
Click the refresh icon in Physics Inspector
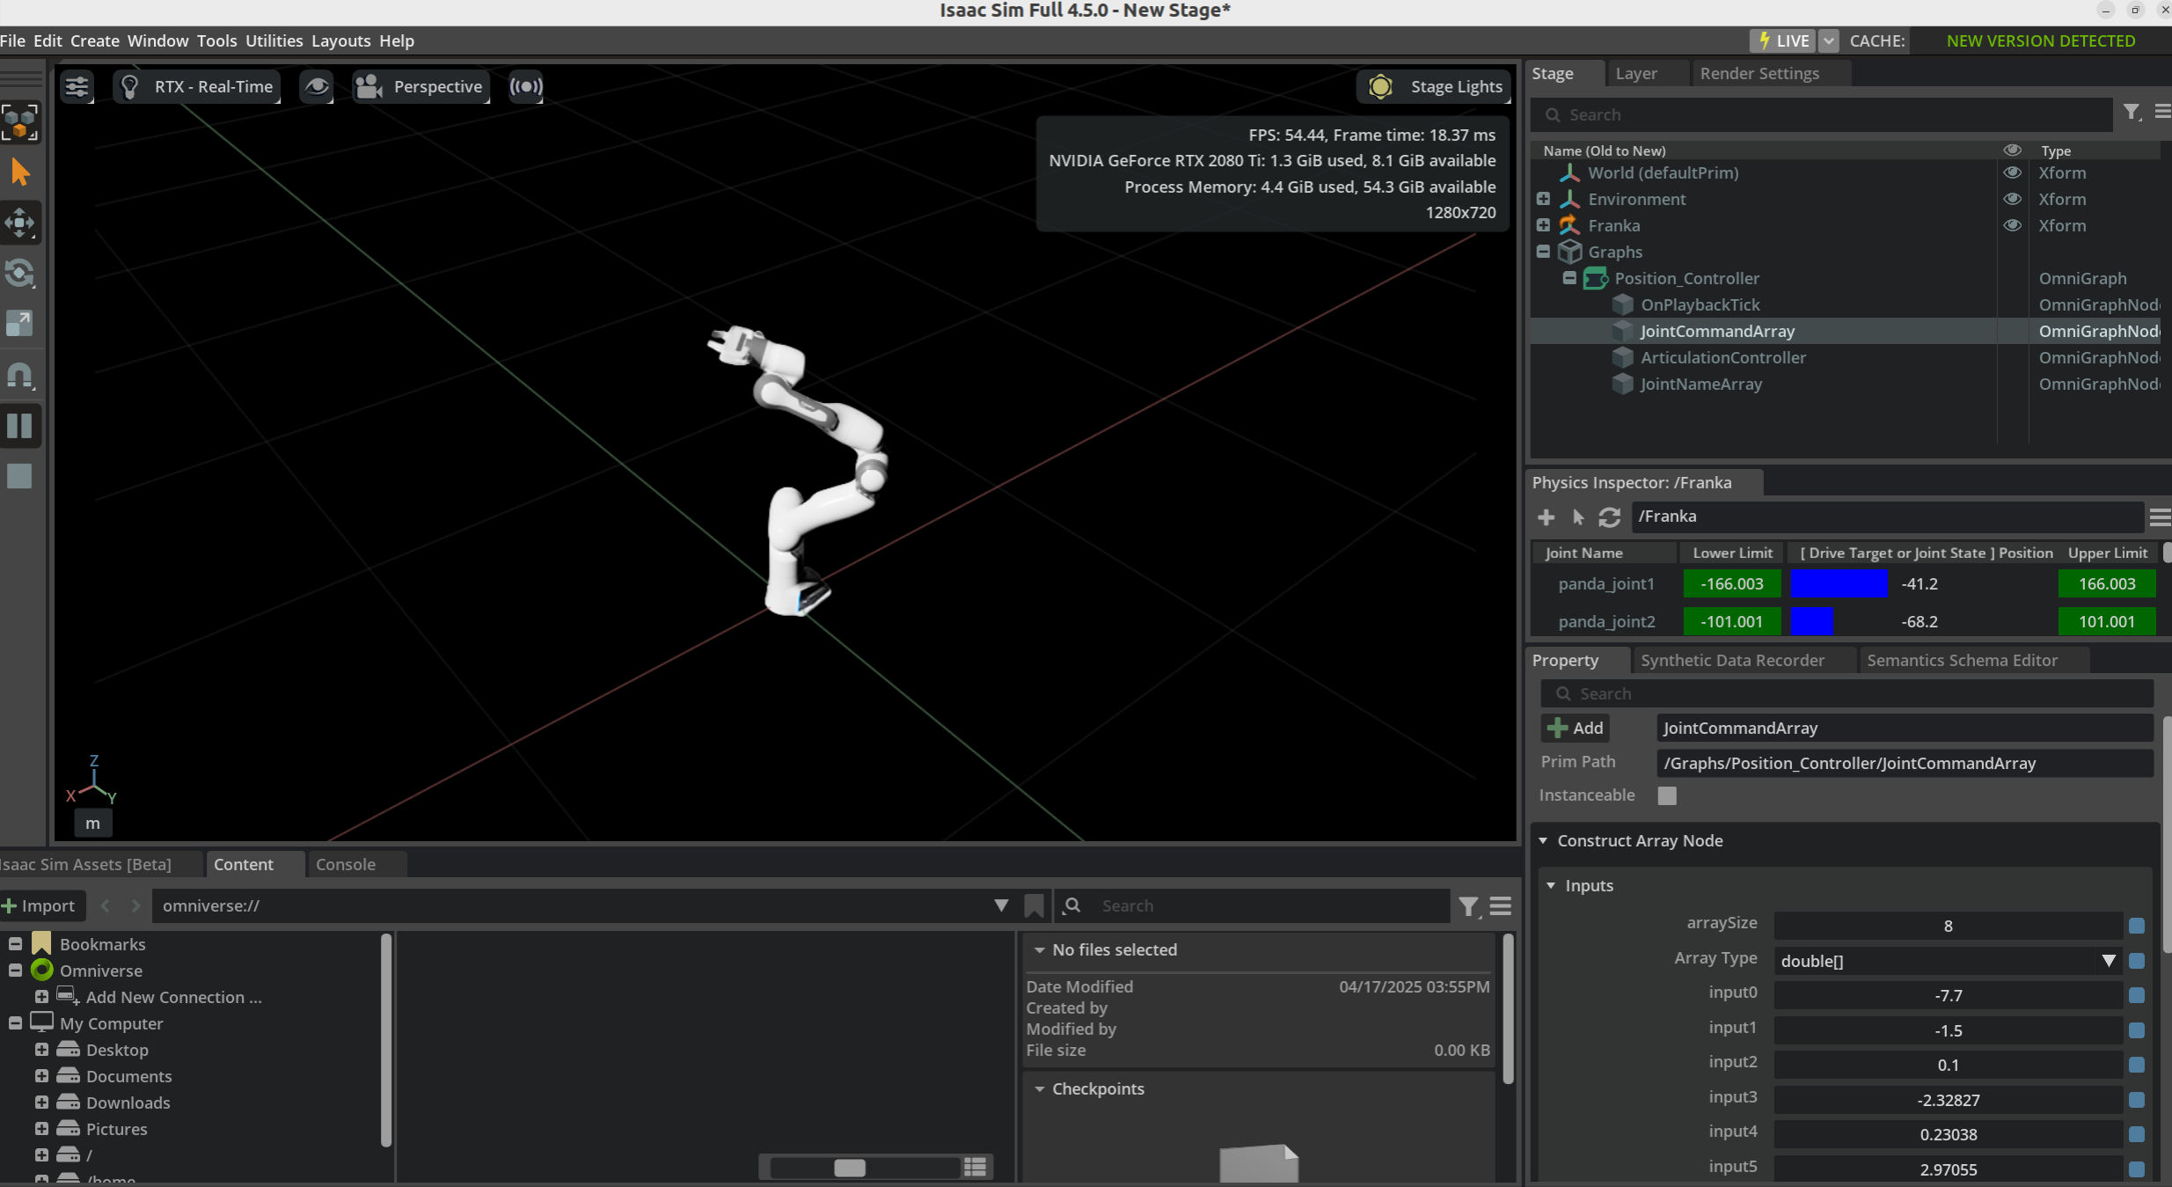(x=1609, y=517)
